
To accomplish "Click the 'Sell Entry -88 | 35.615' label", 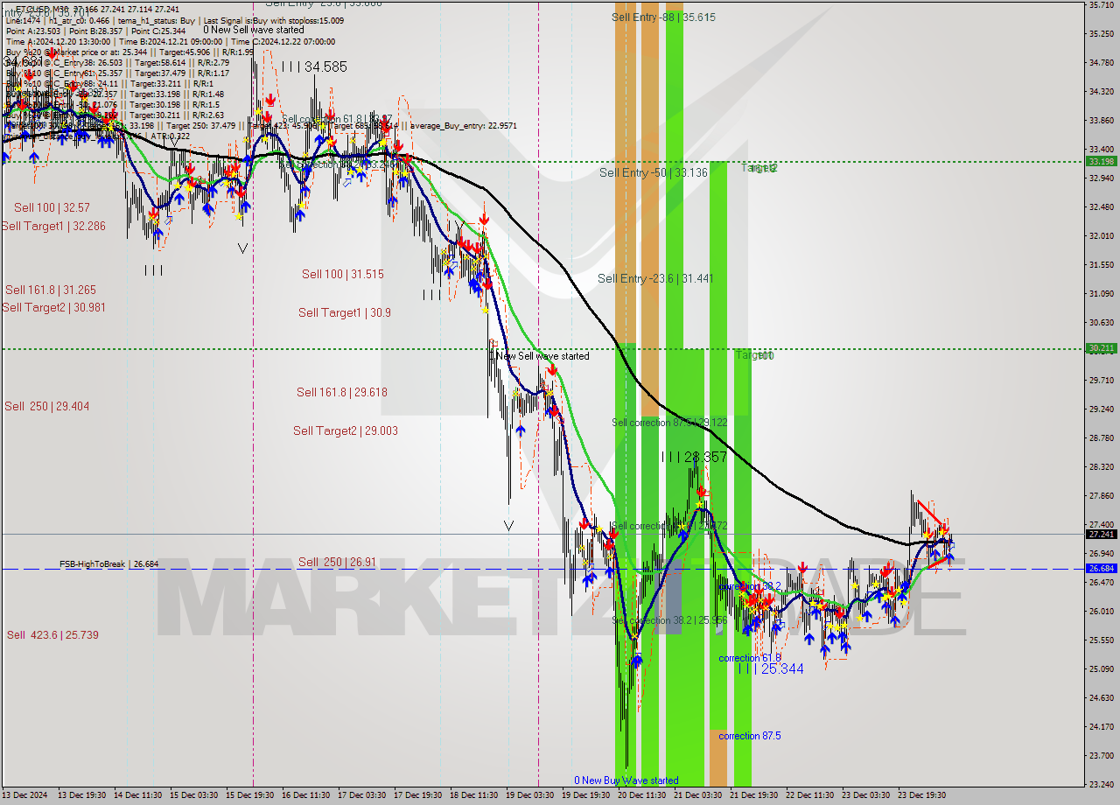I will point(664,17).
